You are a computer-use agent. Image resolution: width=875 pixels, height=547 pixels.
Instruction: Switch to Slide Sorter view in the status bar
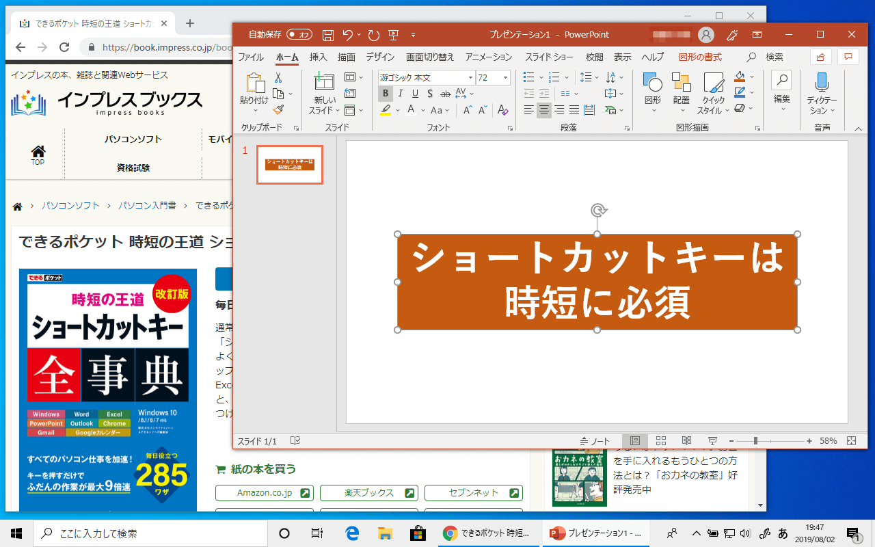click(661, 441)
